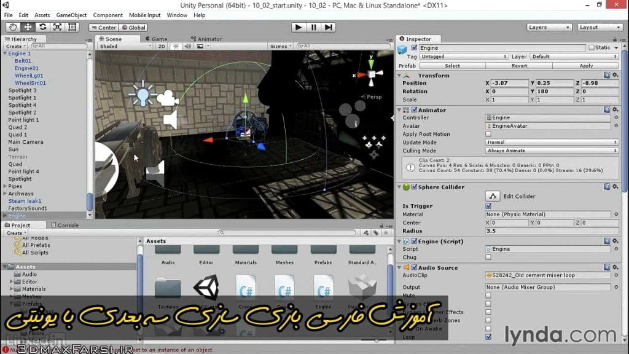
Task: Select the Rect transform tool
Action: 71,26
